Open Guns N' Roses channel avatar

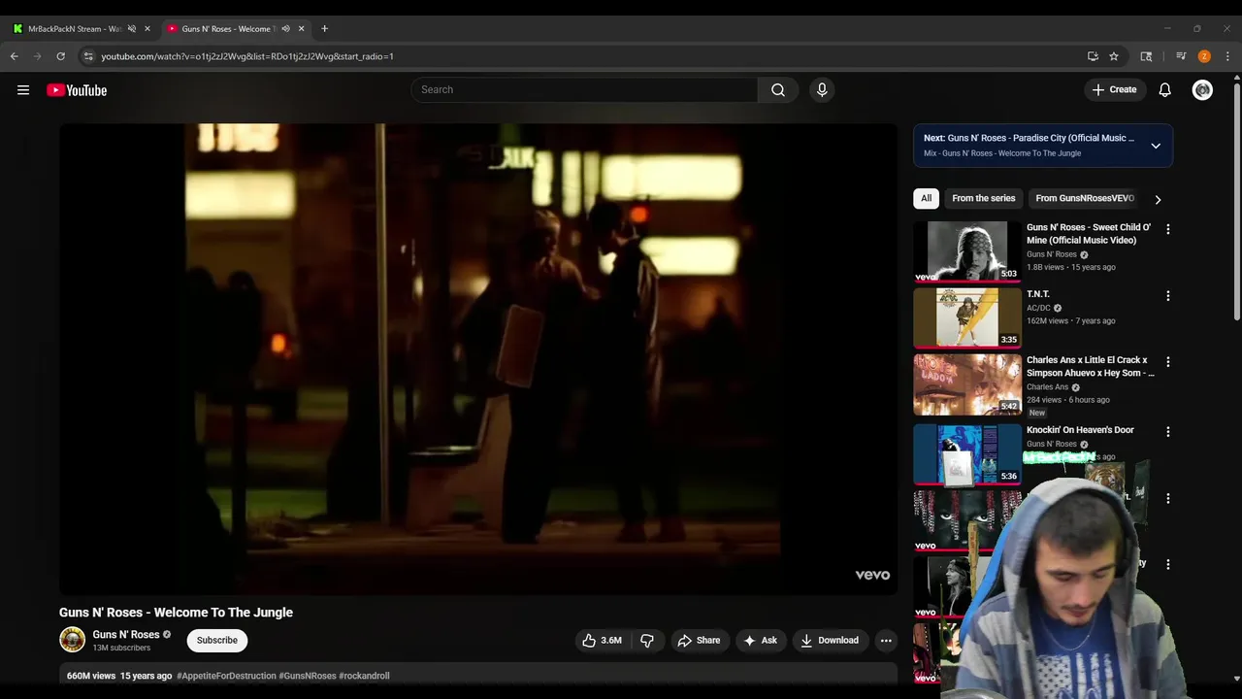pos(72,639)
